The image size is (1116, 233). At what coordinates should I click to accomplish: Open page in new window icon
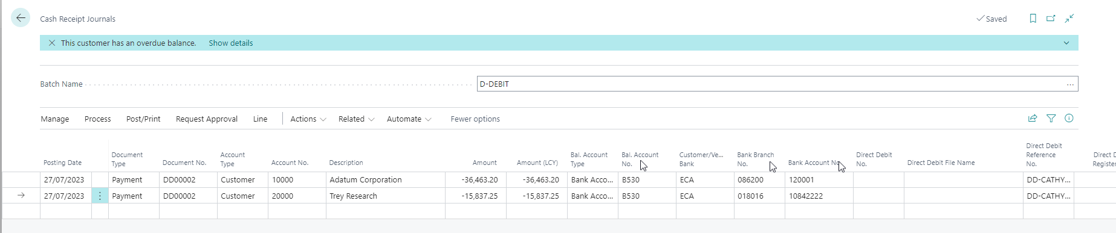(x=1051, y=19)
